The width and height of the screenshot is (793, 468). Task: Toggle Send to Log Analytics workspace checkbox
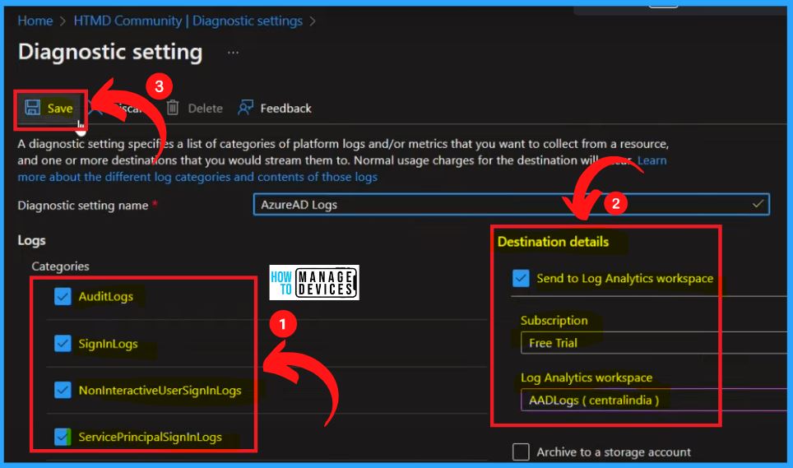coord(521,278)
